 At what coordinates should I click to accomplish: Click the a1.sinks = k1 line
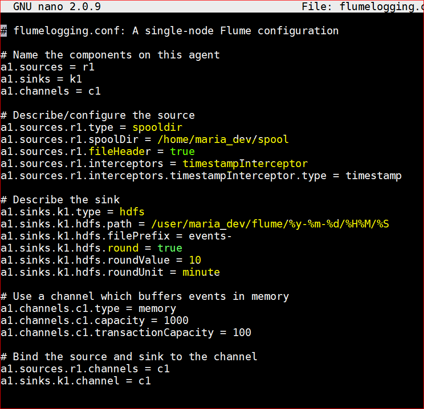[41, 79]
